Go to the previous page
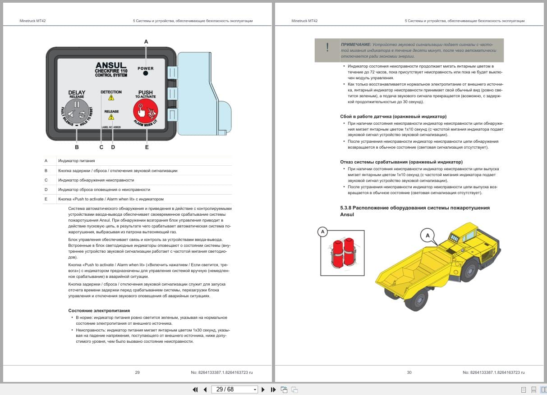This screenshot has width=547, height=395. [205, 390]
